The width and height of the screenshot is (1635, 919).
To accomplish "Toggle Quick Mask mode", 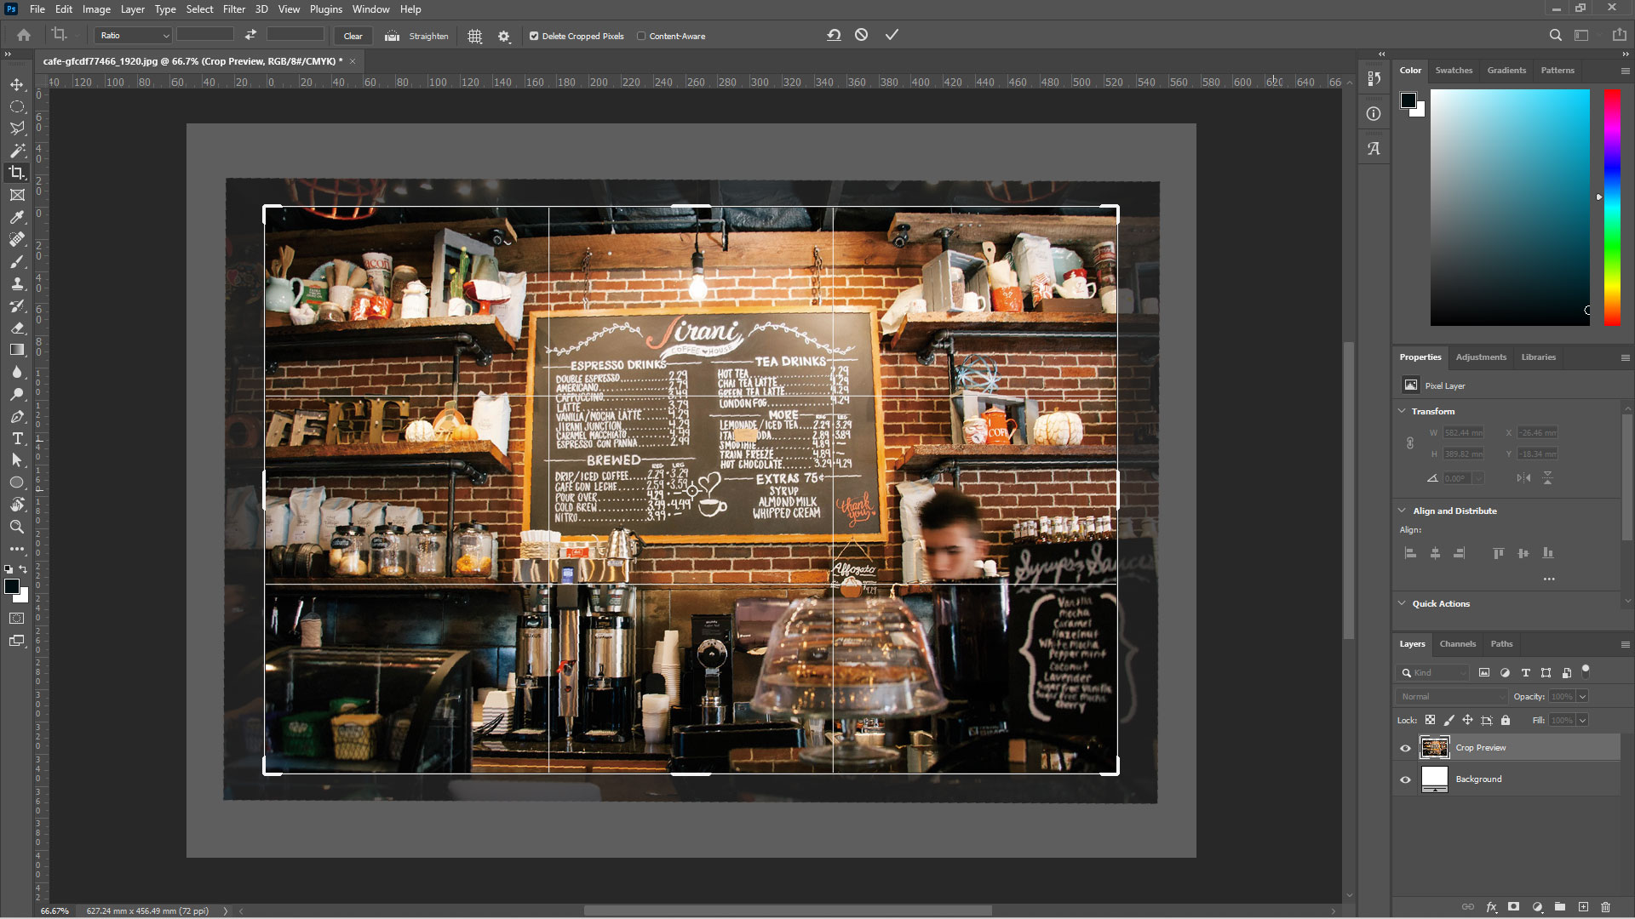I will tap(17, 619).
